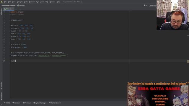Click the 'dis_width = 600' line
The image size is (189, 106).
[18, 44]
